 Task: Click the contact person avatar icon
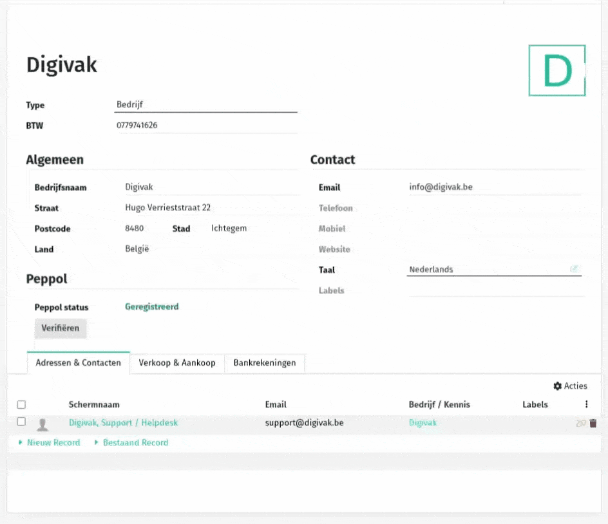click(43, 424)
